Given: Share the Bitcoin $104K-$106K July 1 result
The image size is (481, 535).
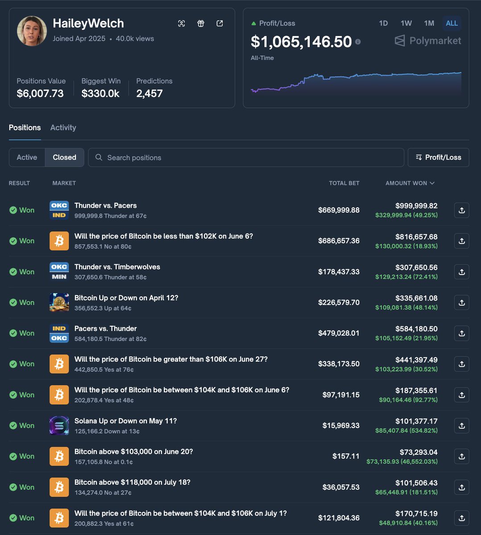Looking at the screenshot, I should coord(462,518).
